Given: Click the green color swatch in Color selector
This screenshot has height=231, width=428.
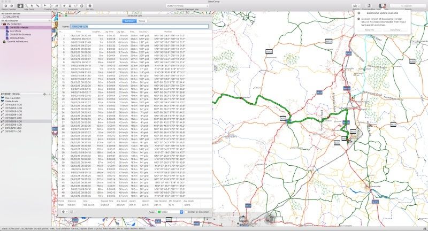Looking at the screenshot, I should (x=159, y=212).
